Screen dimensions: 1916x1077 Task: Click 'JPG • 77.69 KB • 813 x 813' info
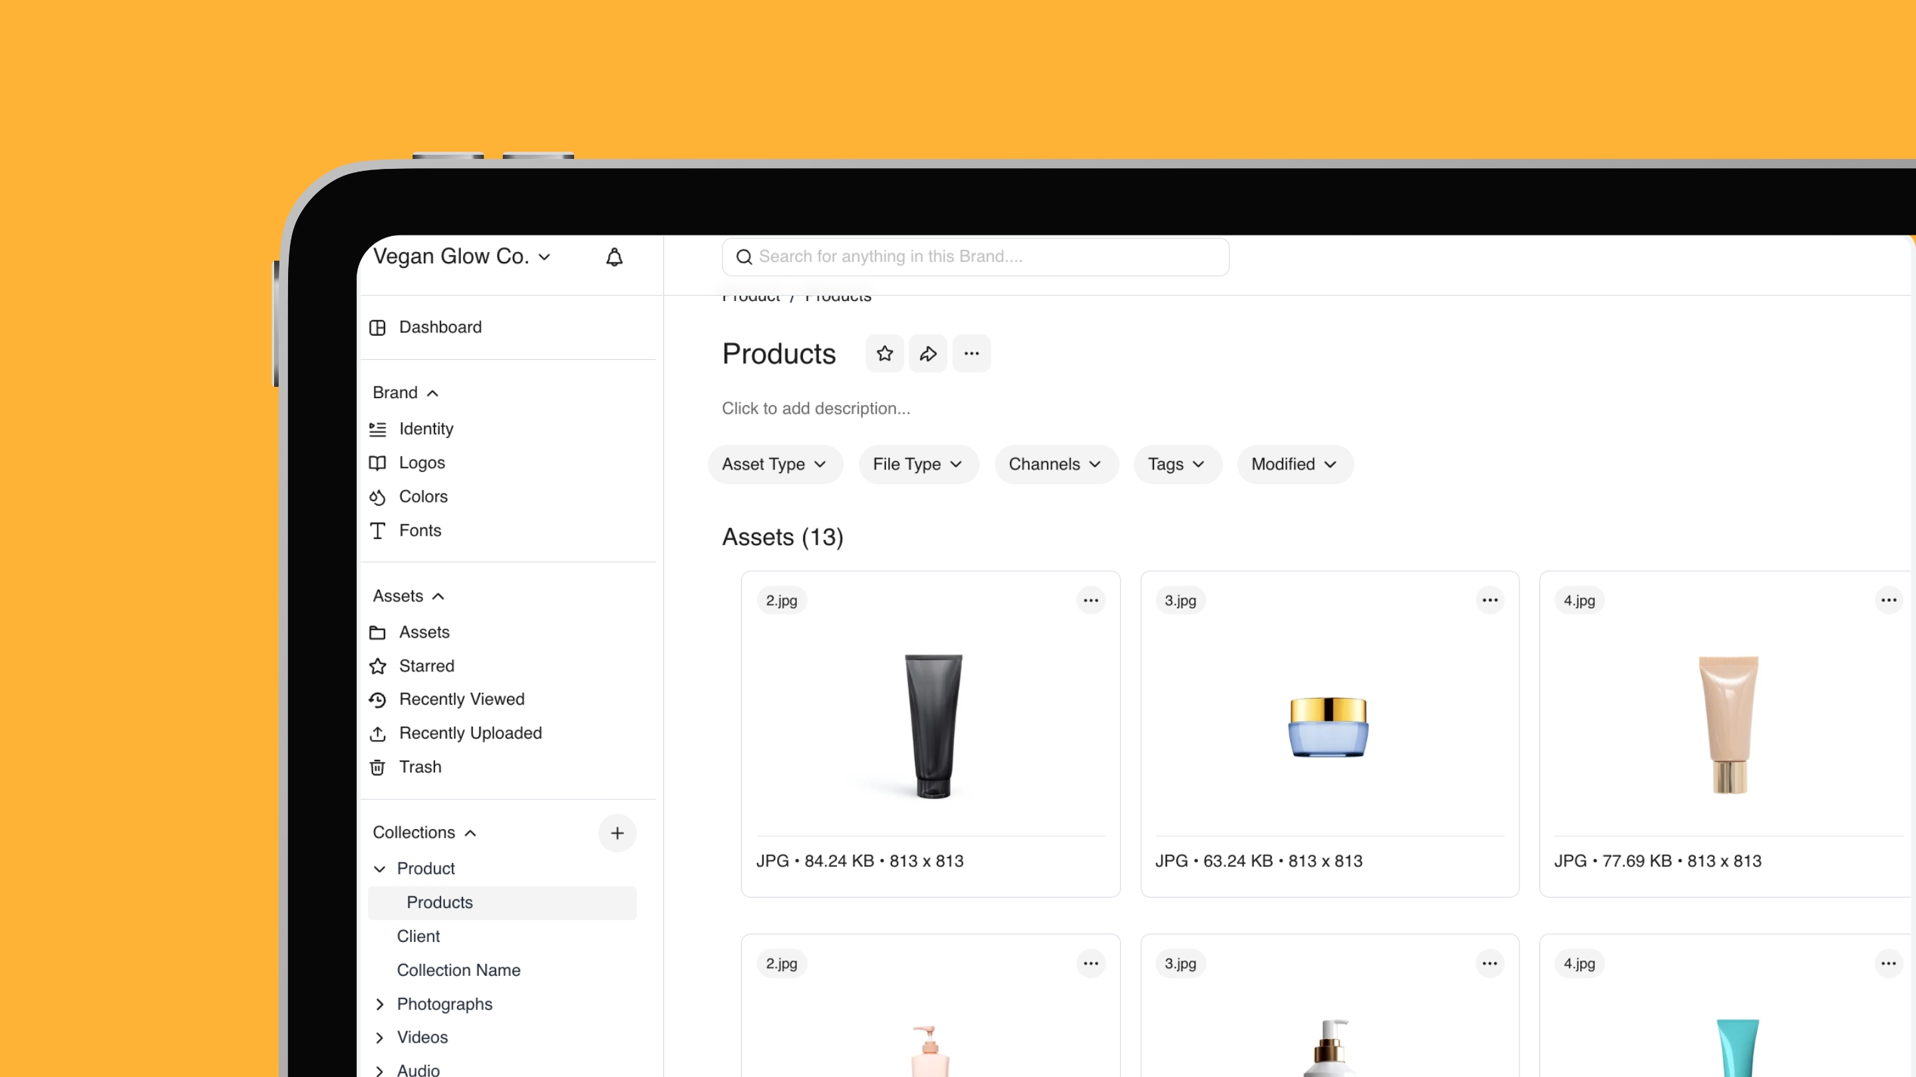pos(1658,862)
